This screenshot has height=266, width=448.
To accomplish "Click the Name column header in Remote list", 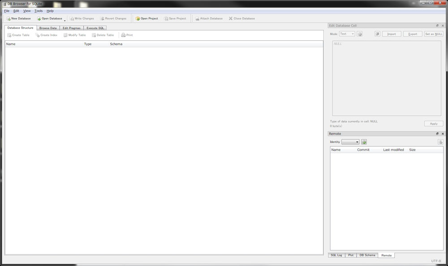I will pos(343,150).
